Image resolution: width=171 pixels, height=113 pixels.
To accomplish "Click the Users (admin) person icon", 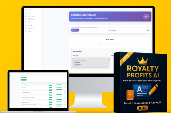I will tap(26, 28).
